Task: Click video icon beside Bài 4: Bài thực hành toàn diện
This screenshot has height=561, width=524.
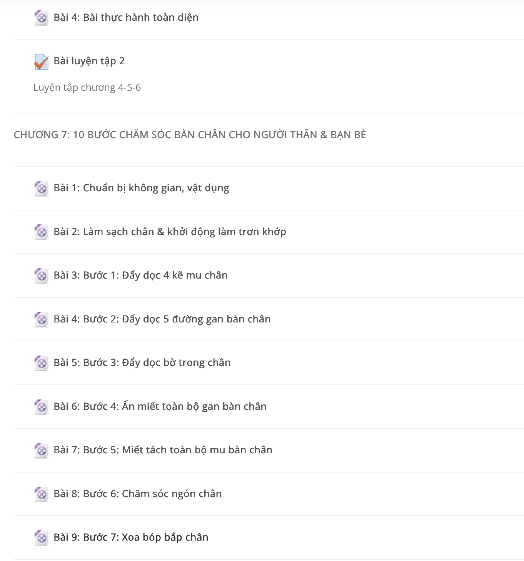Action: pyautogui.click(x=41, y=18)
